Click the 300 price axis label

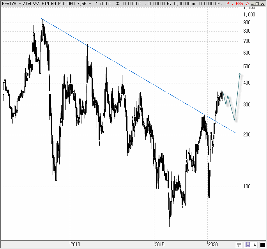click(247, 104)
